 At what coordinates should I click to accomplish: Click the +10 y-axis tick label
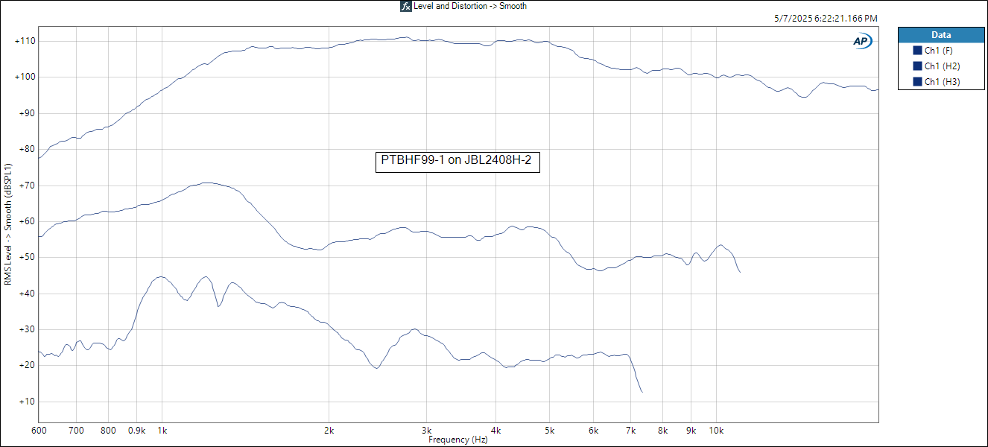(27, 402)
